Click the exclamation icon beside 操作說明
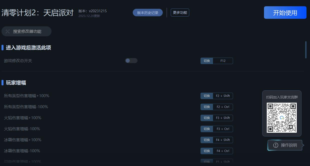310x166 pixels. coord(275,145)
